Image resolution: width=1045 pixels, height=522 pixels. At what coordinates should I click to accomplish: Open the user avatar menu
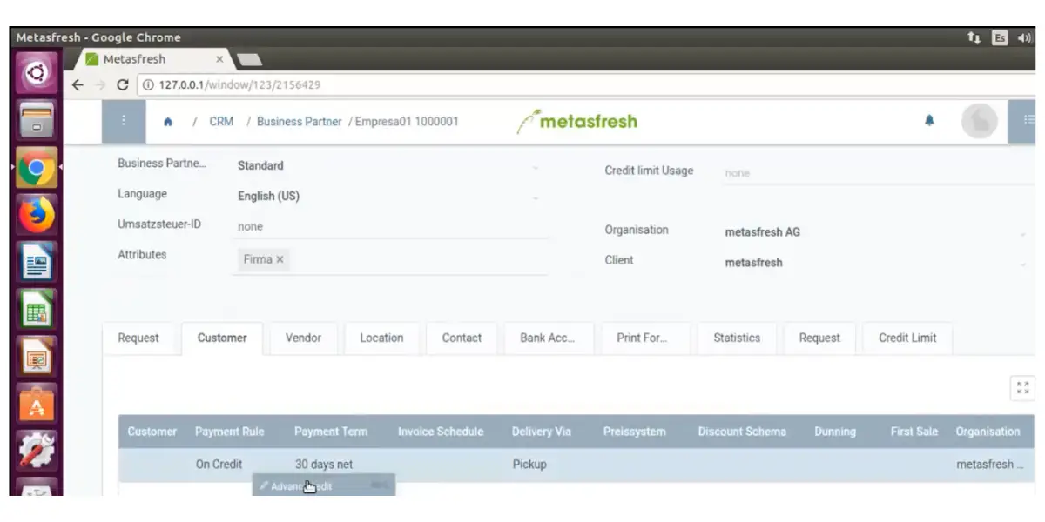pyautogui.click(x=980, y=122)
